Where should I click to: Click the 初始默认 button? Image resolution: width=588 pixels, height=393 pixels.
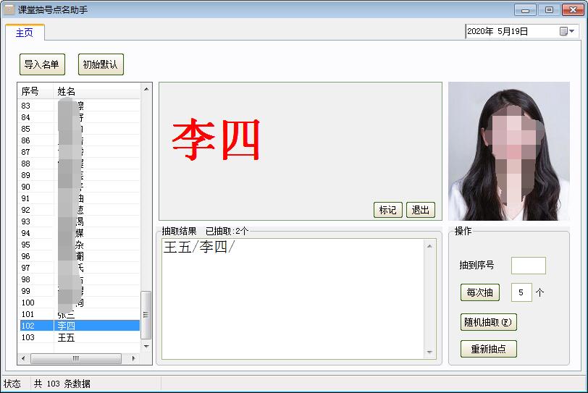tap(101, 64)
